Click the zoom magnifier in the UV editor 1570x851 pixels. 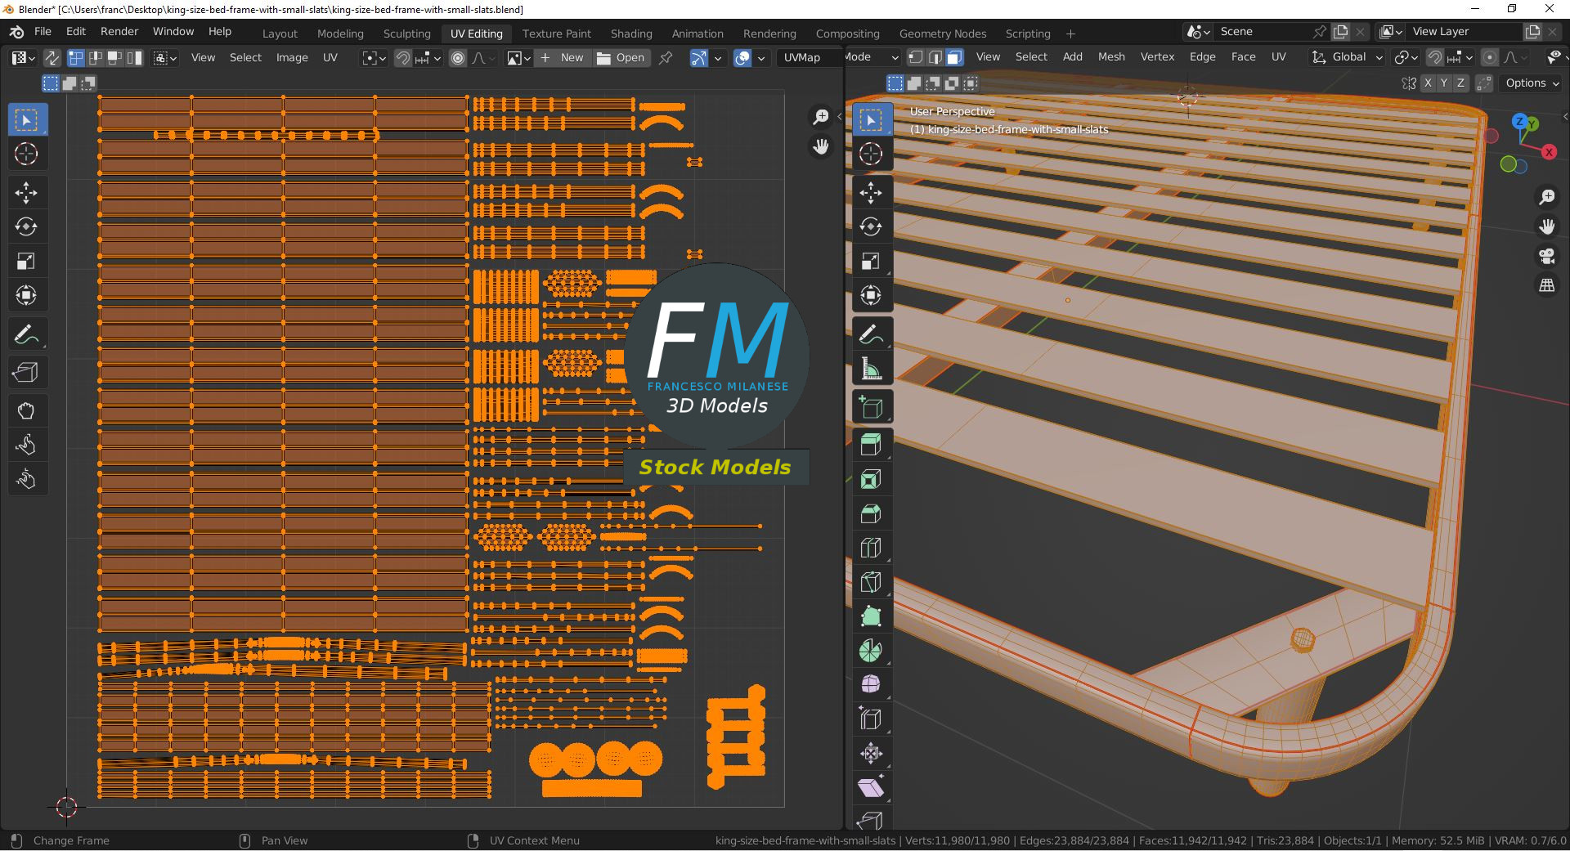tap(820, 117)
